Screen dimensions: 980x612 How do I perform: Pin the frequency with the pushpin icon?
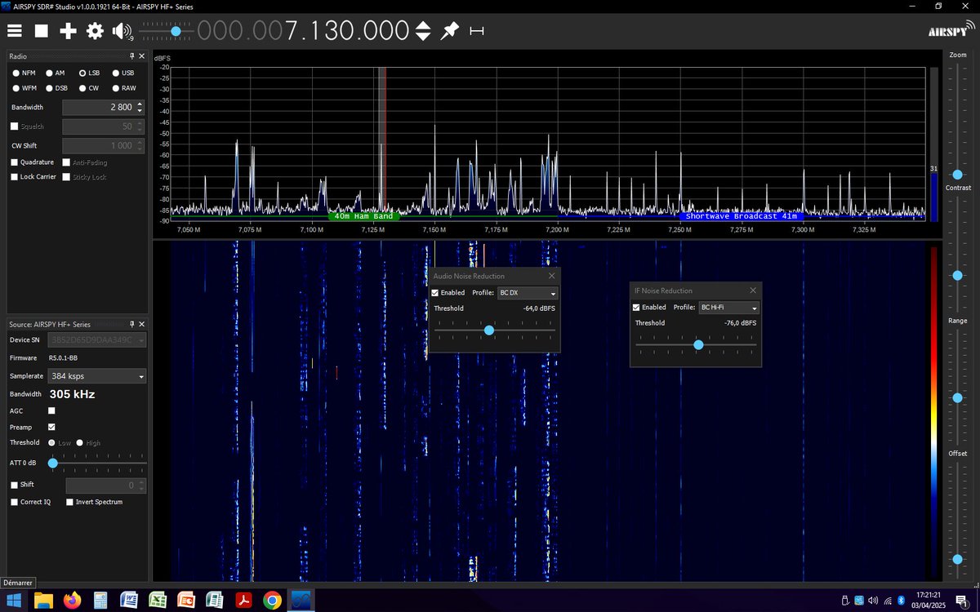[x=450, y=31]
